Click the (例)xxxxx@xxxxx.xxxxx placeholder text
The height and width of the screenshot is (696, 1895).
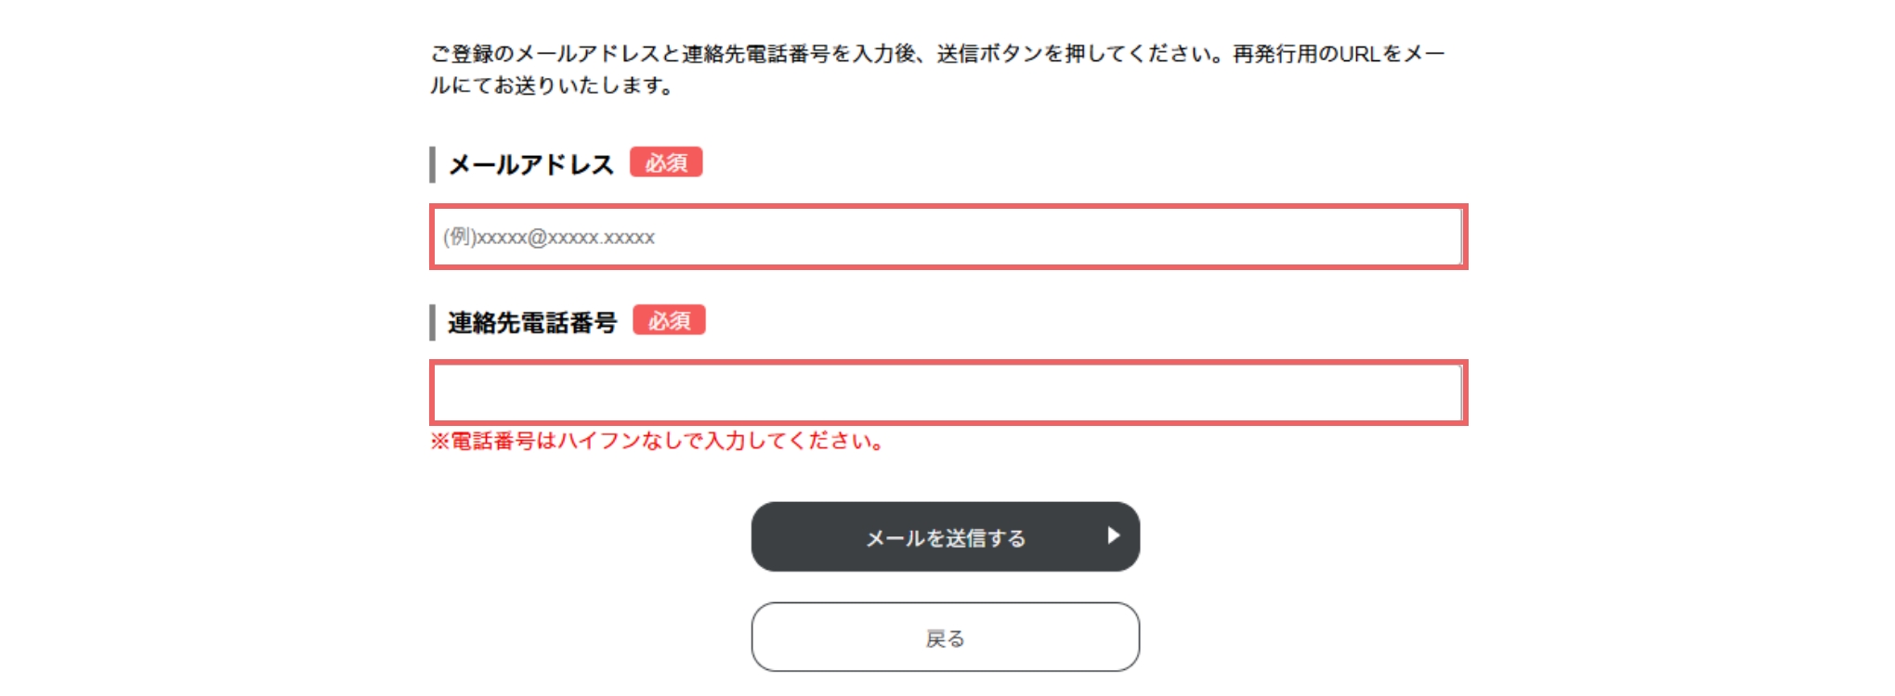coord(549,238)
